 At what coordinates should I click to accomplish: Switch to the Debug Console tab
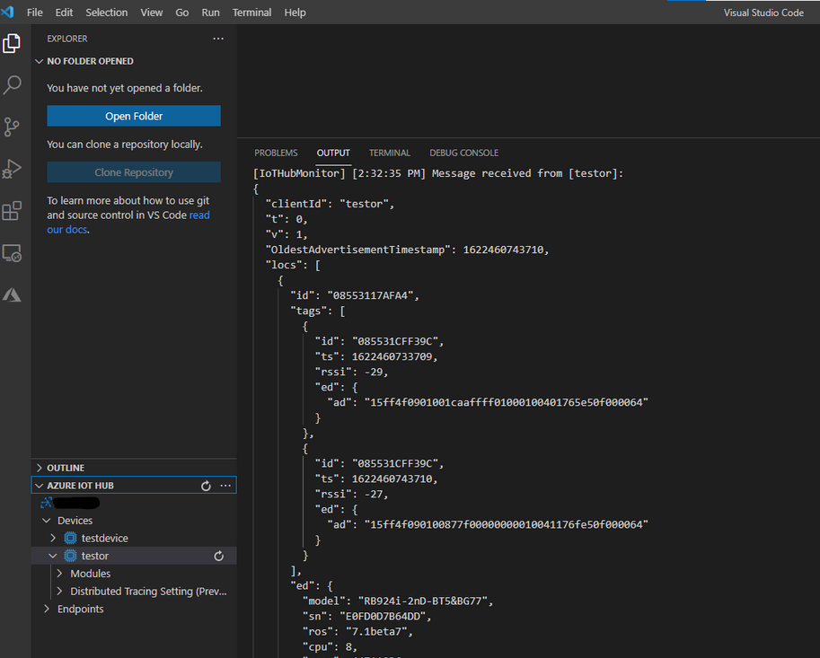(x=463, y=153)
